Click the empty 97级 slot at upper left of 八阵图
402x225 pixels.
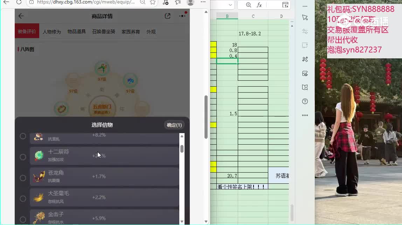(x=73, y=80)
